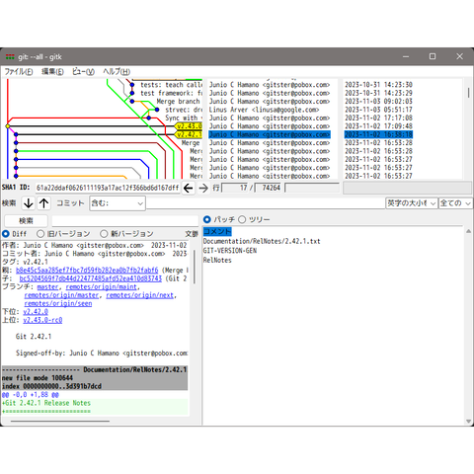The height and width of the screenshot is (474, 474).
Task: Click the Documentation/RelNotes/2.42.1 diff header
Action: 95,369
